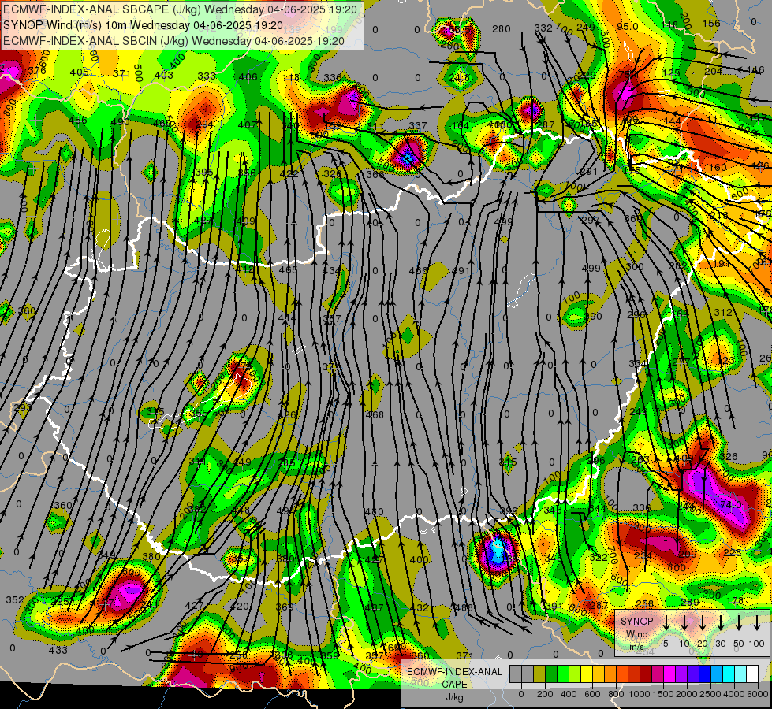Click the 1000 value on CAPE scale

click(x=640, y=694)
